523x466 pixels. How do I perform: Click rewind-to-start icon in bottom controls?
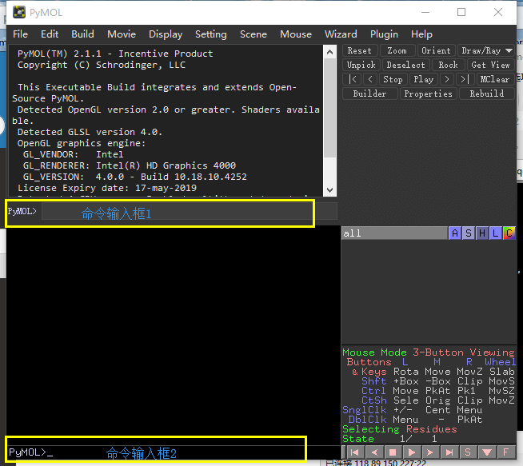(x=355, y=452)
